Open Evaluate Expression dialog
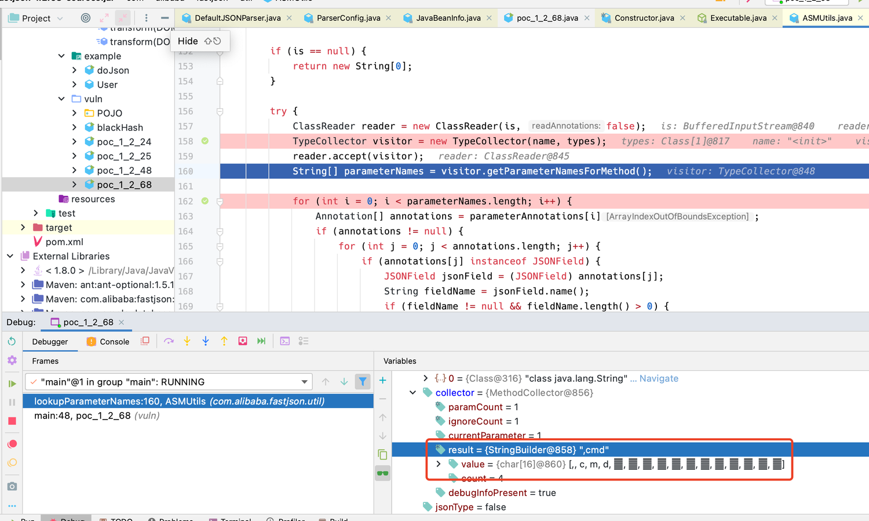The image size is (869, 521). [284, 341]
